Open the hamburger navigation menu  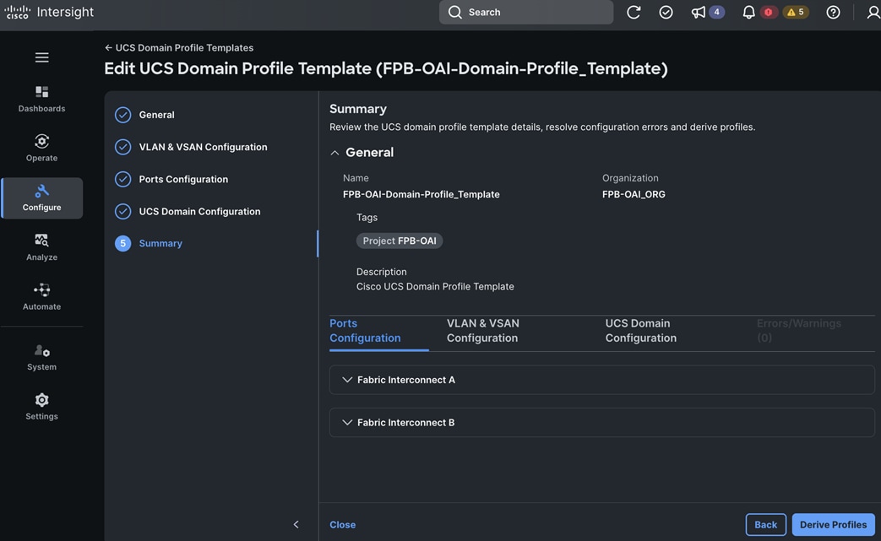click(x=41, y=57)
